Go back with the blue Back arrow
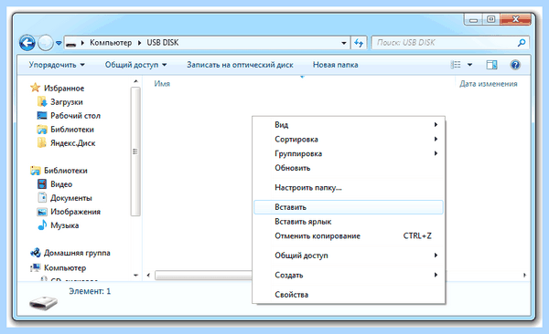 click(x=27, y=43)
